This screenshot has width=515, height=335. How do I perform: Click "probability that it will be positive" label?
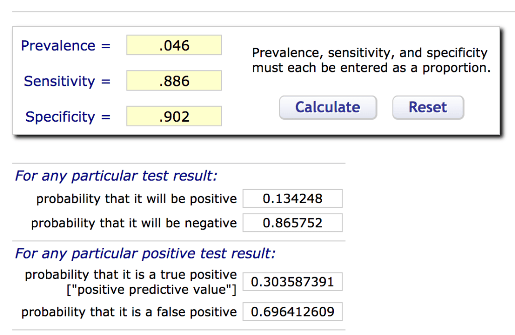pyautogui.click(x=136, y=199)
